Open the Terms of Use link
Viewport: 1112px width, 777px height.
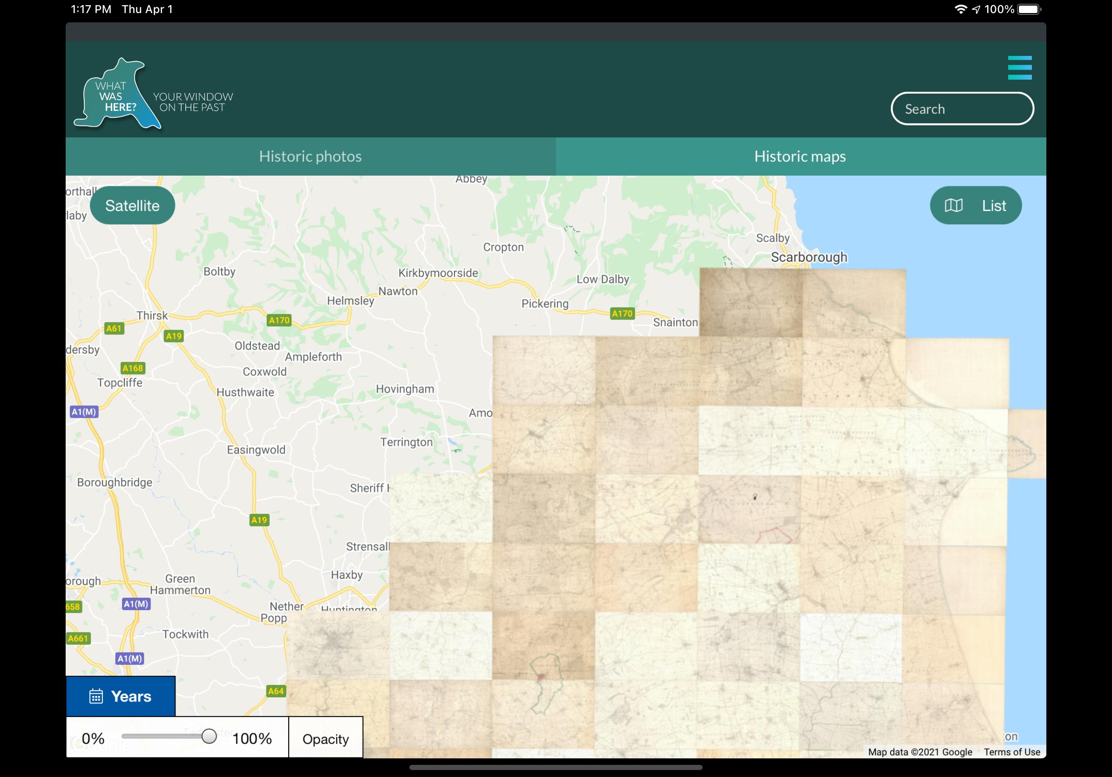pos(1012,752)
